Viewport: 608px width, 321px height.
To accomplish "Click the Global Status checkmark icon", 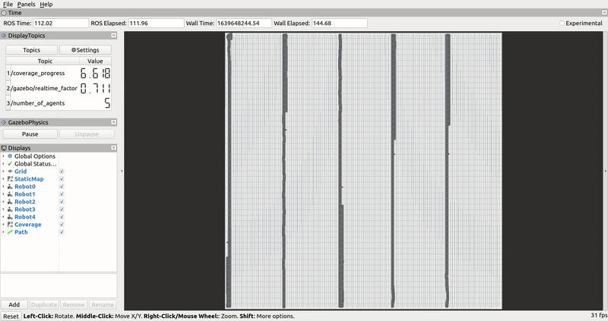I will pos(10,164).
